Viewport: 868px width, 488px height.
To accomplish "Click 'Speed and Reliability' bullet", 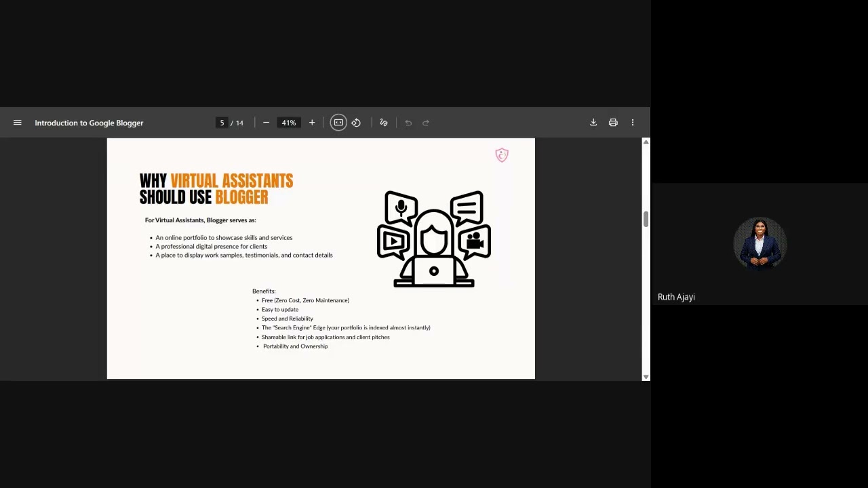I will (x=288, y=319).
